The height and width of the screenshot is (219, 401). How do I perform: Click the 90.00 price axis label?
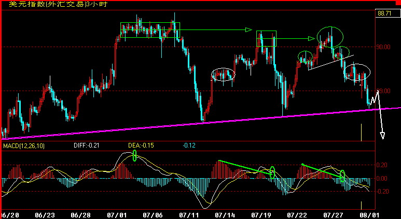point(383,47)
